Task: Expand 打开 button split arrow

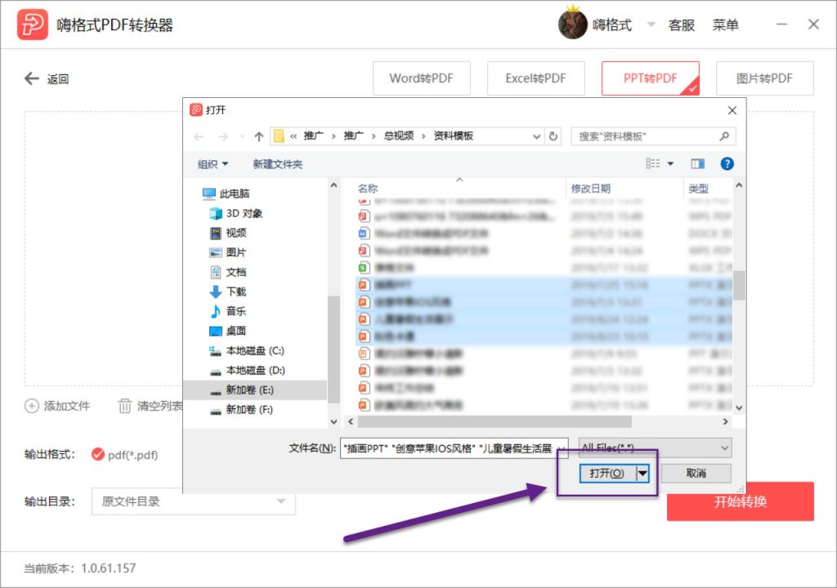Action: [642, 474]
